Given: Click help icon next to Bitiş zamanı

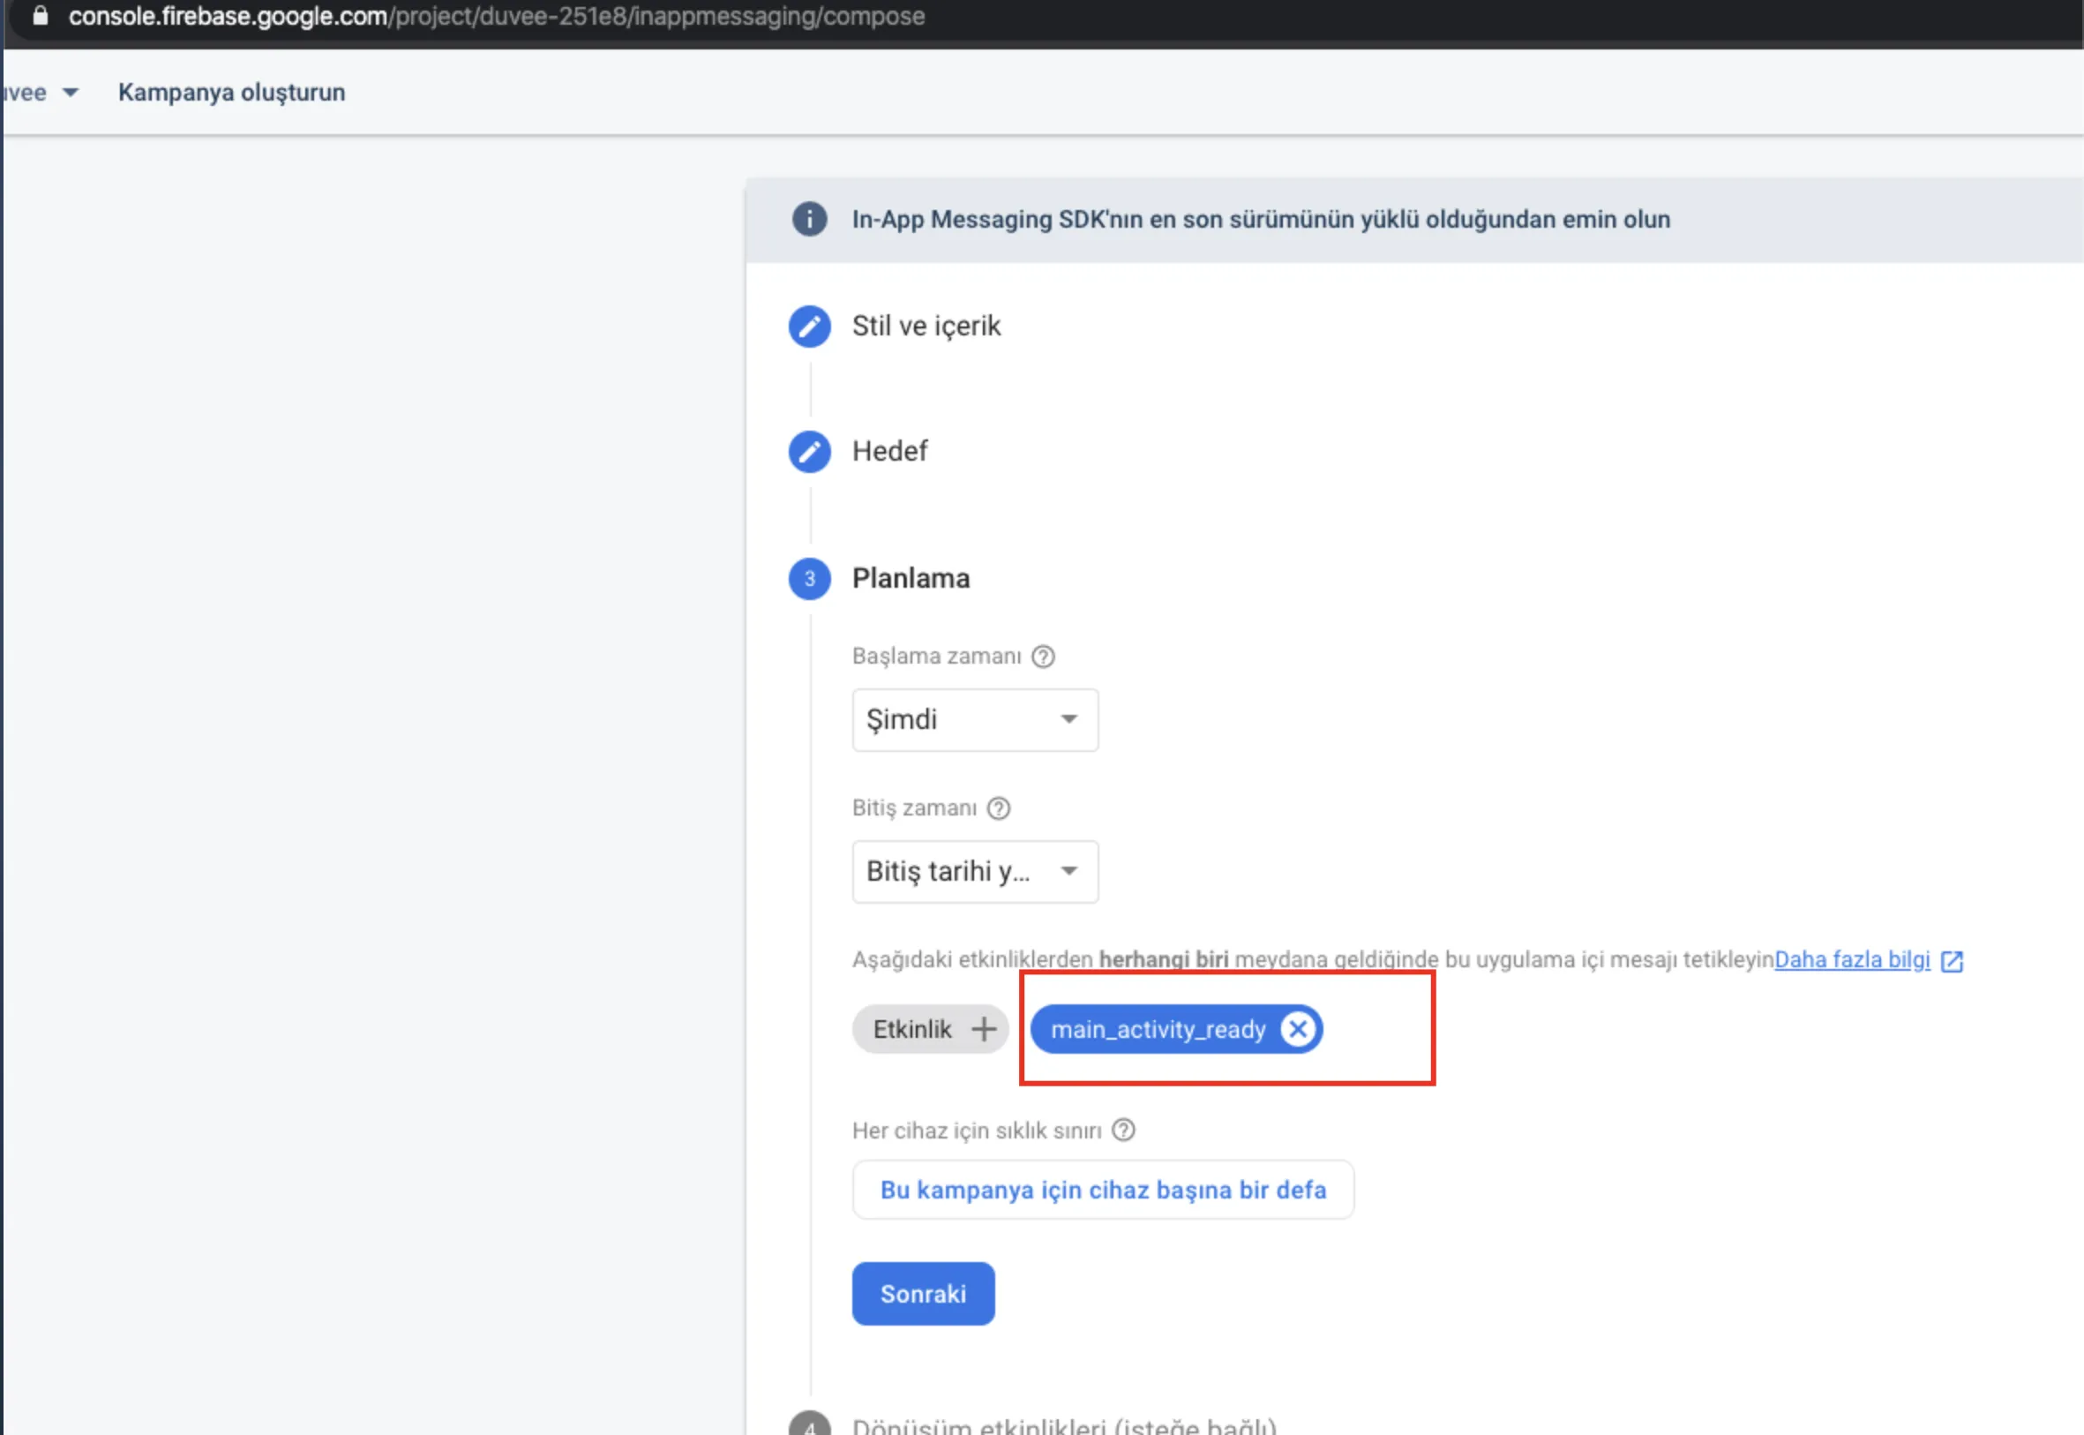Looking at the screenshot, I should click(x=999, y=808).
